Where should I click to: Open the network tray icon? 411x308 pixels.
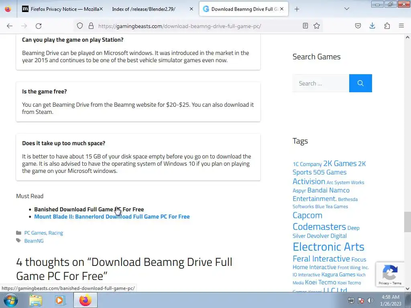[351, 300]
